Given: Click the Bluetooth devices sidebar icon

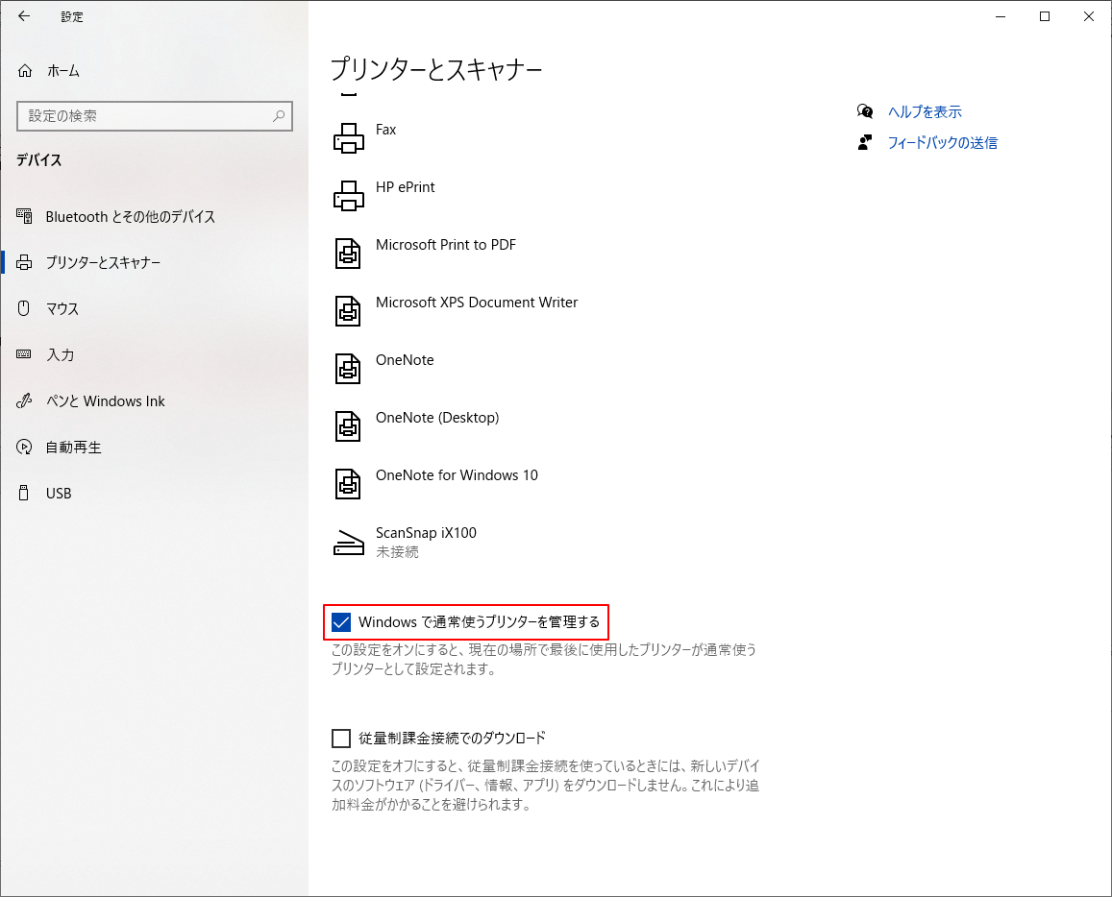Looking at the screenshot, I should pyautogui.click(x=24, y=216).
